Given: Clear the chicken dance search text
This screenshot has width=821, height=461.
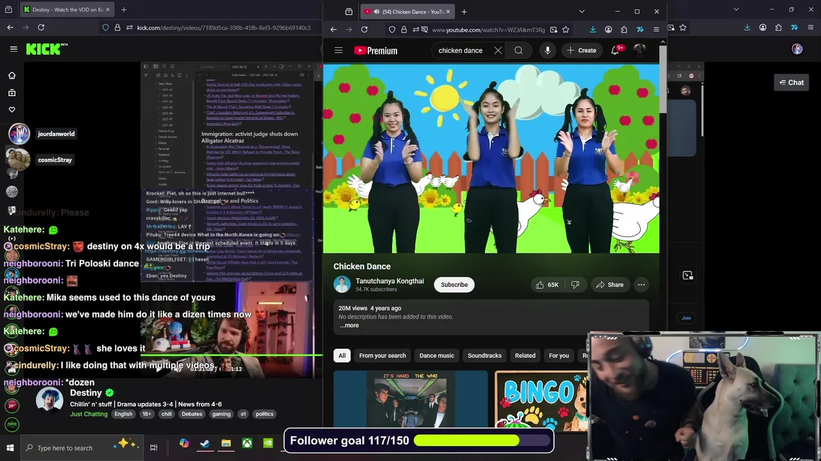Looking at the screenshot, I should [498, 51].
